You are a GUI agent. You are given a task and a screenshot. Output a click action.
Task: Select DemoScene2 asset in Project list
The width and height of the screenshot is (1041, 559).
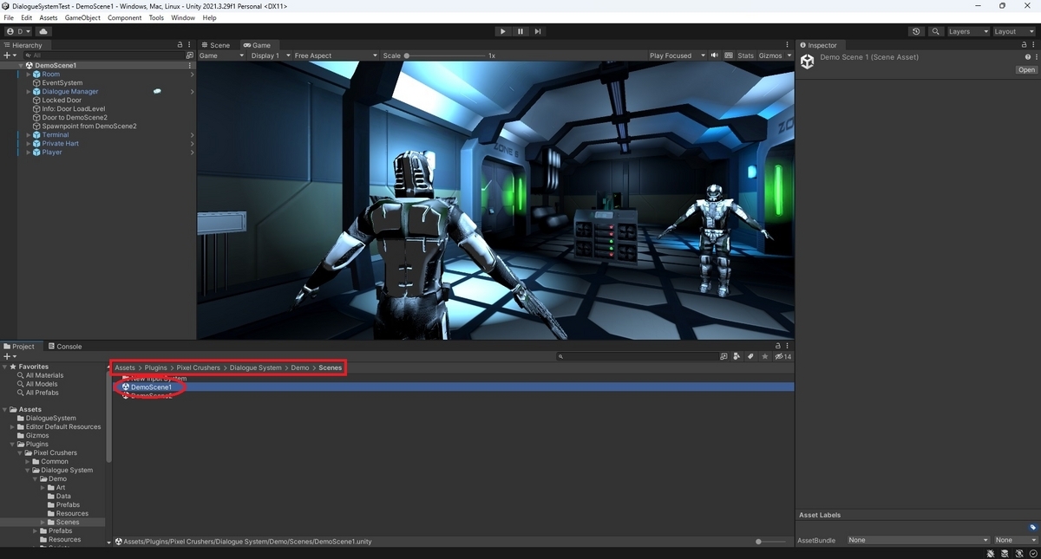click(151, 396)
